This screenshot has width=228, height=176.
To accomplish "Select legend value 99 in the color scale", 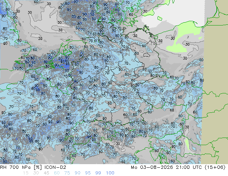I will [x=98, y=173].
